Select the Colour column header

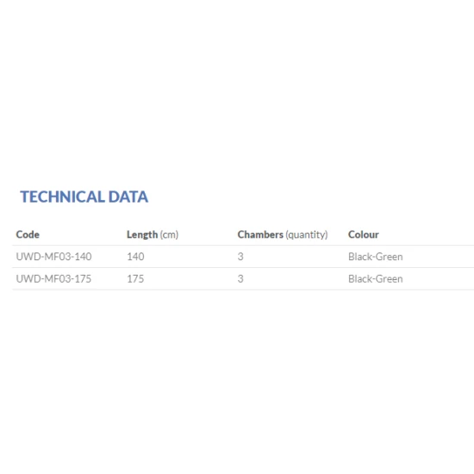pos(364,234)
